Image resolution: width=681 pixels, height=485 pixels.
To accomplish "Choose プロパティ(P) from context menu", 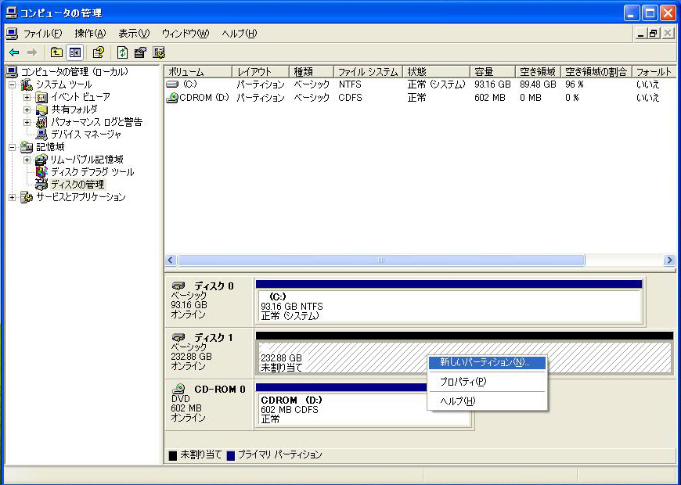I will [463, 382].
